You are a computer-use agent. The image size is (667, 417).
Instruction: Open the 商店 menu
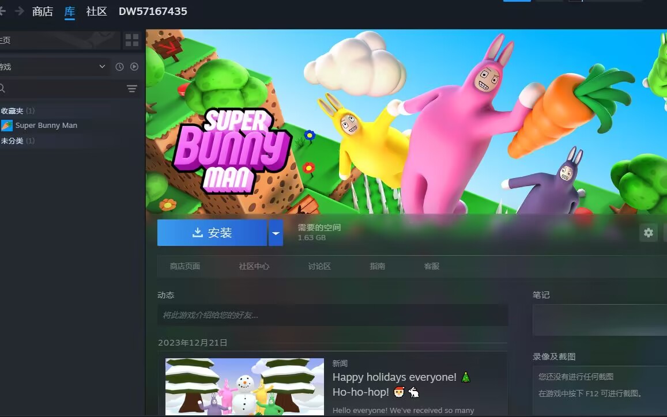(43, 11)
